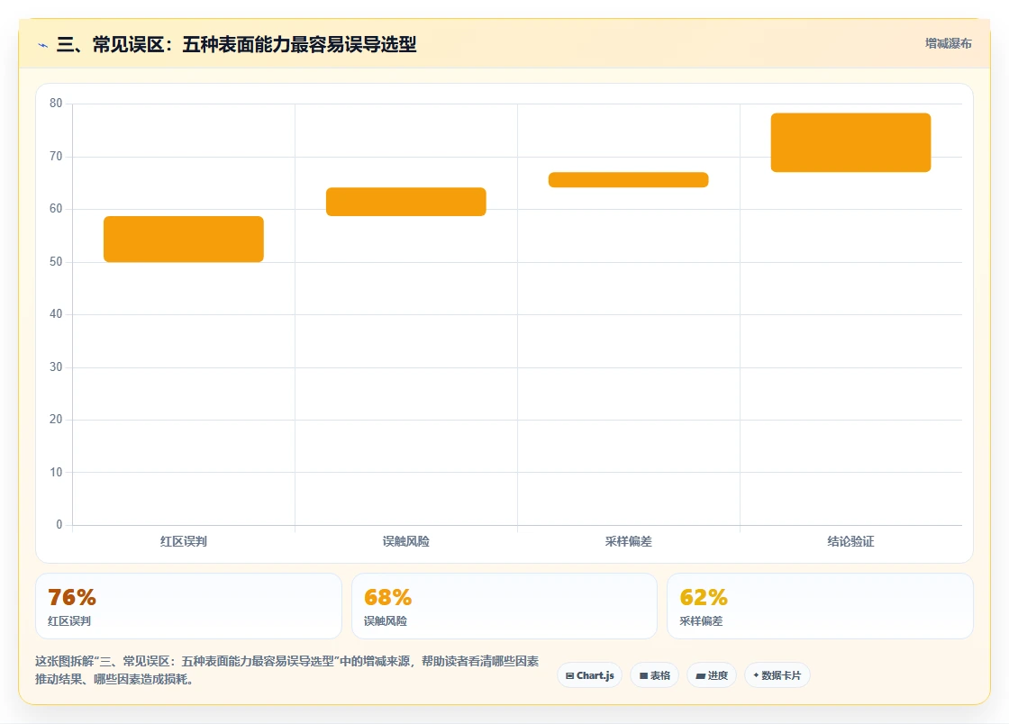Click the y-axis value 0
Screen dimensions: 1009x724
[x=59, y=525]
